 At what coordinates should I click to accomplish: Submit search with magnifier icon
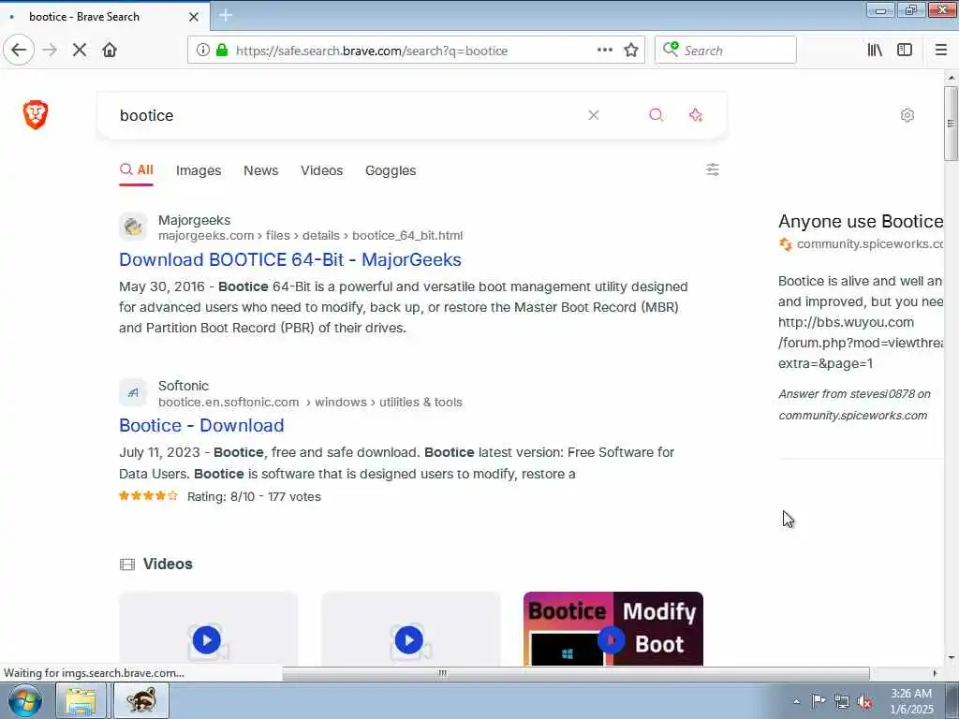(657, 115)
